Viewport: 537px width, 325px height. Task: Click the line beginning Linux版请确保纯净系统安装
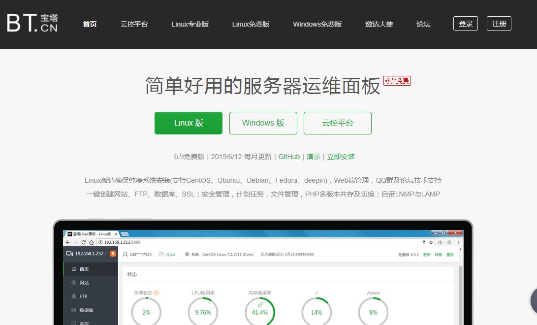(x=263, y=180)
